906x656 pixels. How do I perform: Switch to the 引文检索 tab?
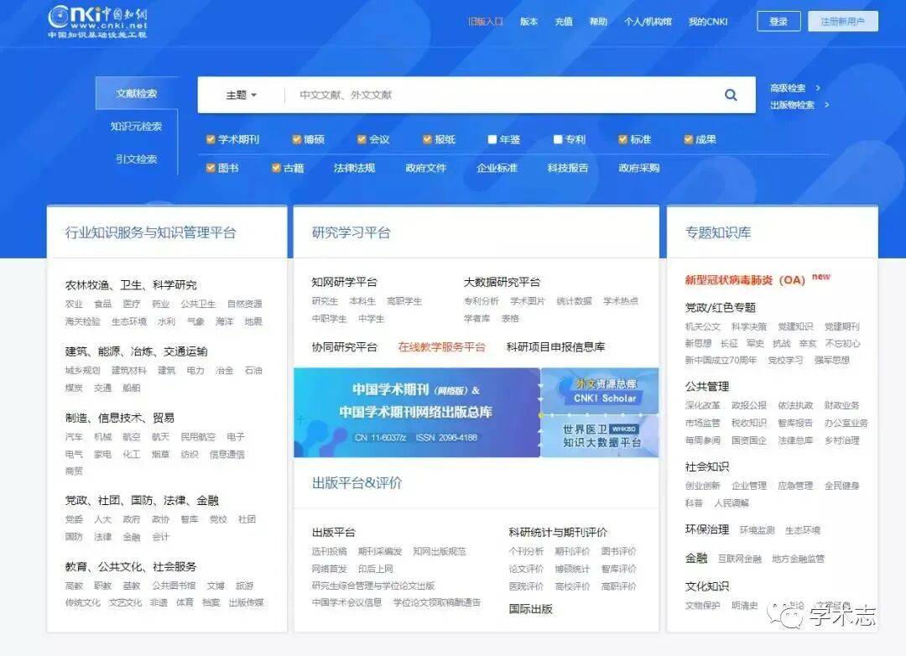point(136,159)
